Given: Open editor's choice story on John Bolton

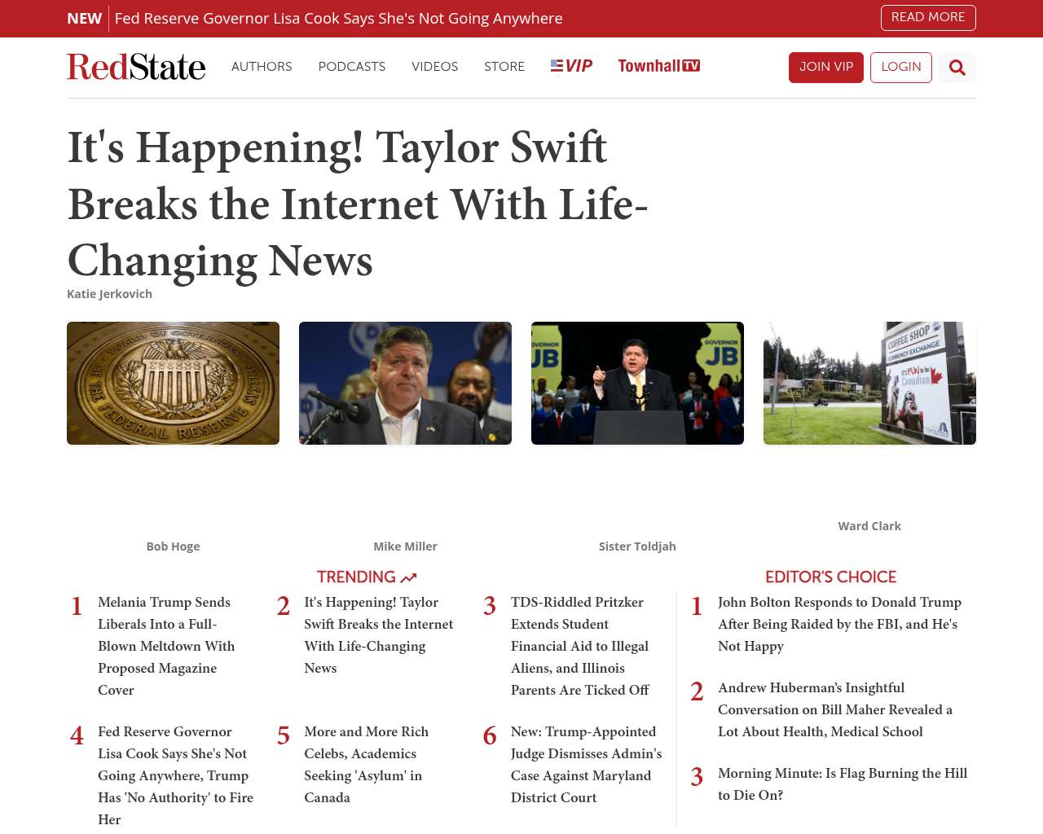Looking at the screenshot, I should [839, 624].
